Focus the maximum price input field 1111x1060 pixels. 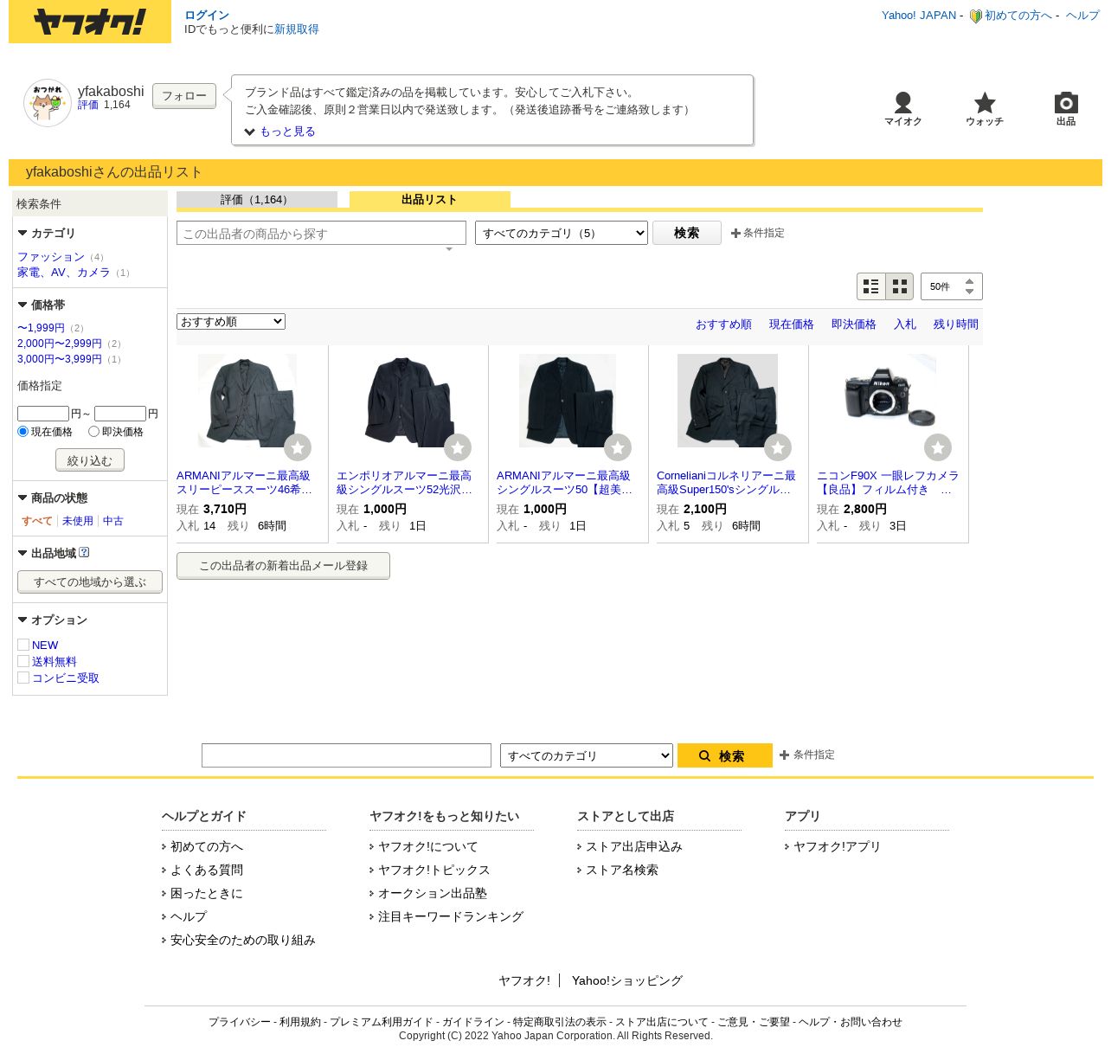tap(120, 414)
